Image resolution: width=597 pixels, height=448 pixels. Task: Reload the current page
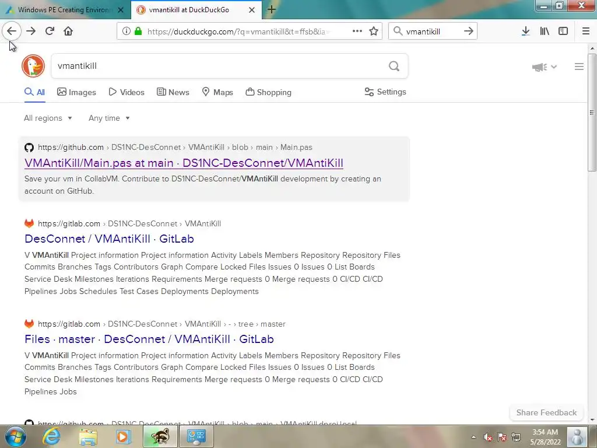coord(50,32)
